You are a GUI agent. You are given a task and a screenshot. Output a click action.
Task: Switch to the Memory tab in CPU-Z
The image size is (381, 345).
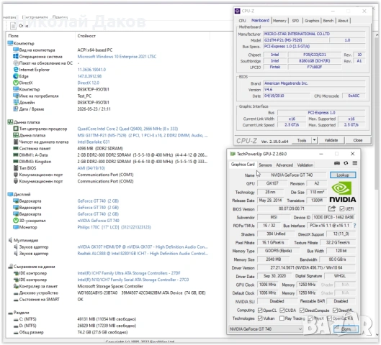pyautogui.click(x=279, y=21)
